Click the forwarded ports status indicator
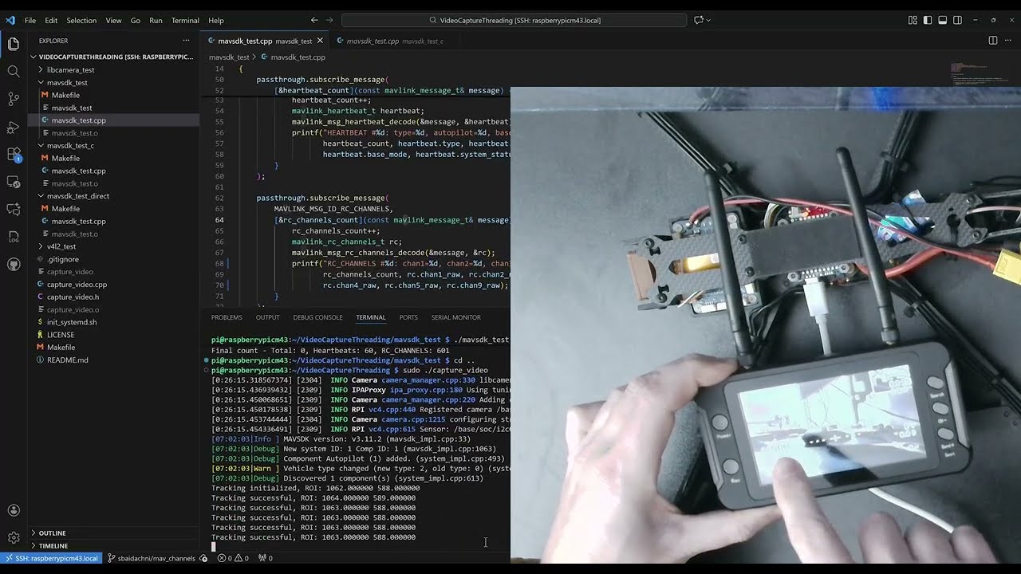This screenshot has height=574, width=1021. coord(266,558)
